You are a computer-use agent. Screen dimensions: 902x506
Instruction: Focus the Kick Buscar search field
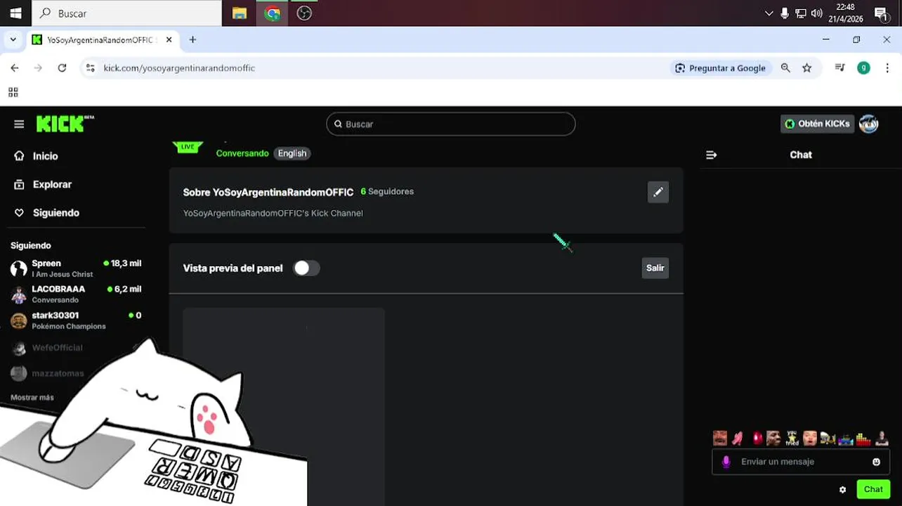click(450, 124)
